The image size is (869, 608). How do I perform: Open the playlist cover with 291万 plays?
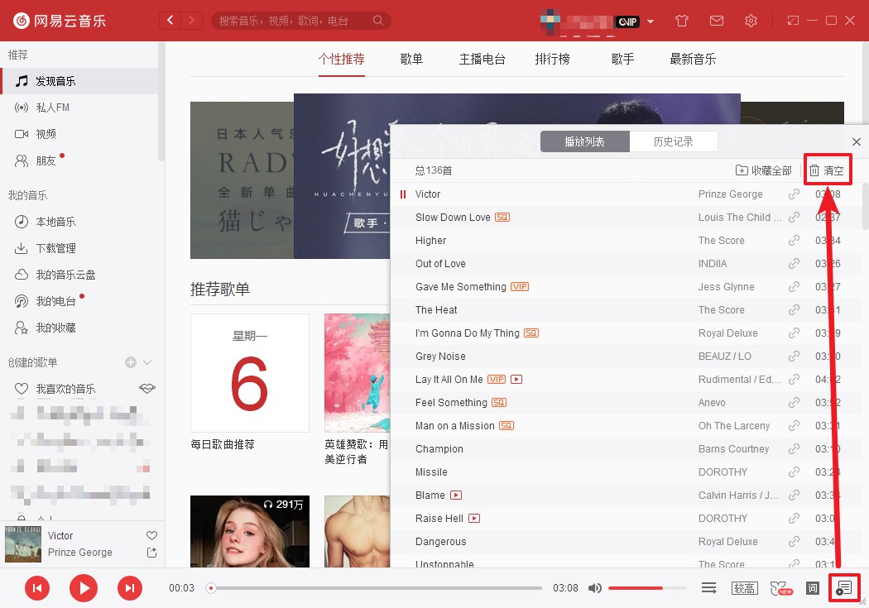pyautogui.click(x=250, y=531)
